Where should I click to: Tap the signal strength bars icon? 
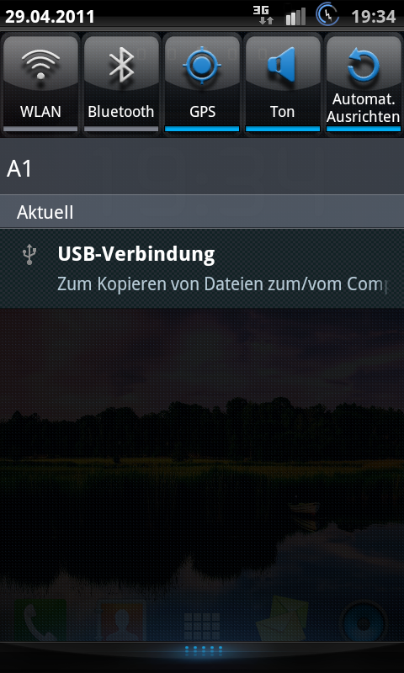click(295, 16)
